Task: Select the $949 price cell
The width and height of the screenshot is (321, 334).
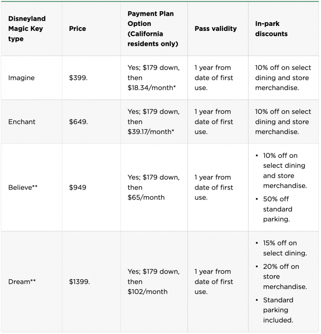Action: point(78,187)
